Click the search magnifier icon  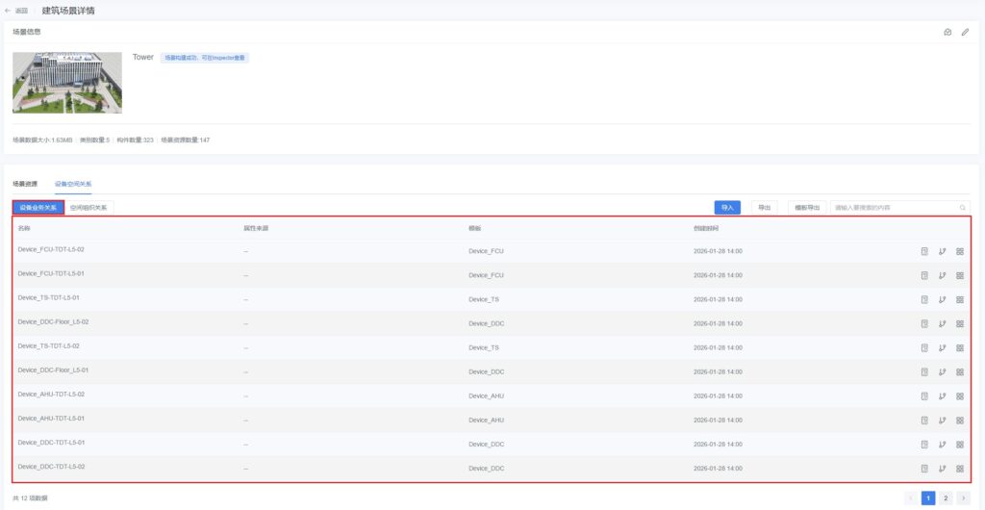[962, 208]
